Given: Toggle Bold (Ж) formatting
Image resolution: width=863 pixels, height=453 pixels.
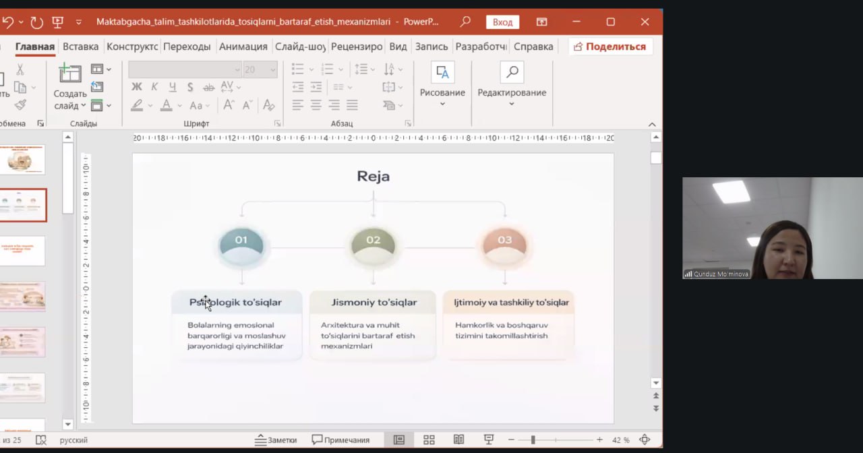Looking at the screenshot, I should click(136, 87).
